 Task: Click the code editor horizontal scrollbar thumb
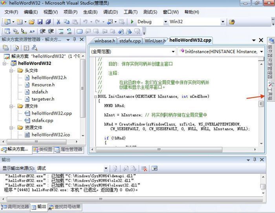(x=159, y=149)
